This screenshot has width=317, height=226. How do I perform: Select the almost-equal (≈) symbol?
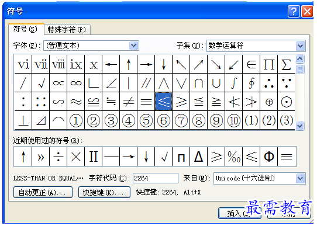[x=76, y=102]
